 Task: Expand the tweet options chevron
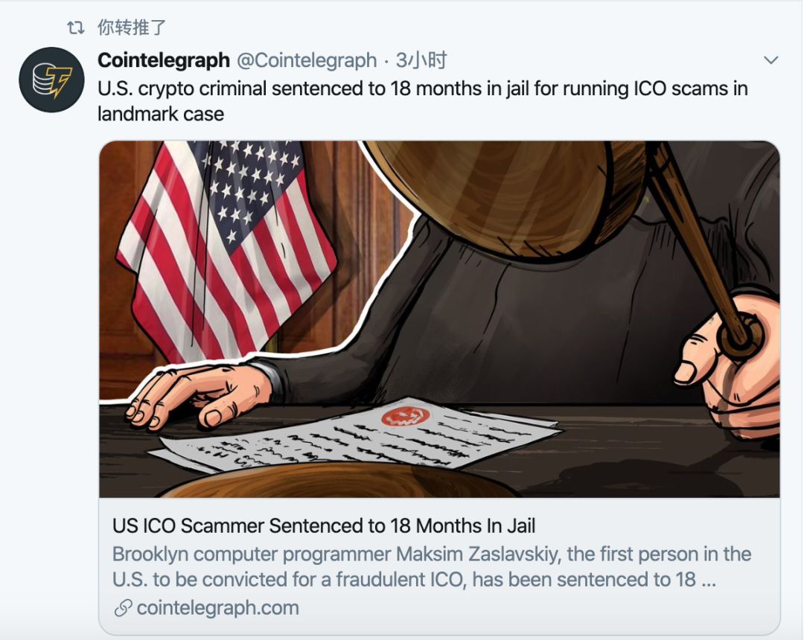coord(770,60)
